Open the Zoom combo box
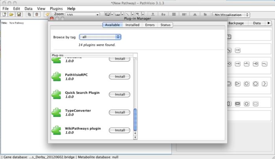 [83, 14]
